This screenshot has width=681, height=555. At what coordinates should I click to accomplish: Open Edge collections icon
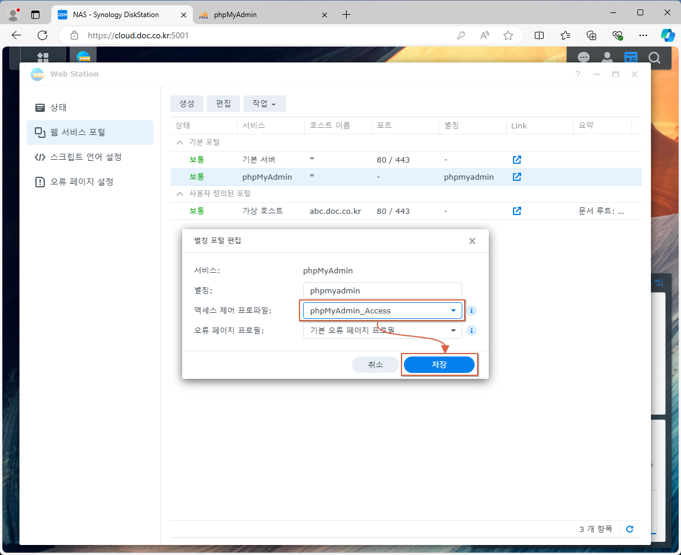[591, 35]
